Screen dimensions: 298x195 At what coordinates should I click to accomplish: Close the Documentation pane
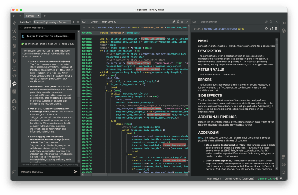point(277,22)
